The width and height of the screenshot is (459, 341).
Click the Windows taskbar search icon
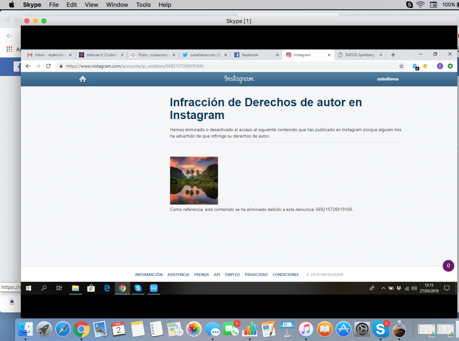pyautogui.click(x=44, y=288)
